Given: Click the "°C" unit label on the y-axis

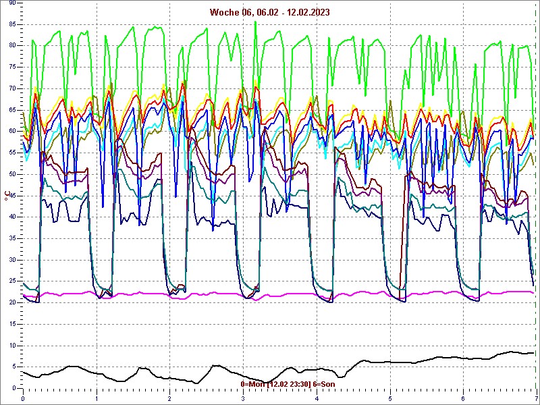Looking at the screenshot, I should (x=7, y=196).
